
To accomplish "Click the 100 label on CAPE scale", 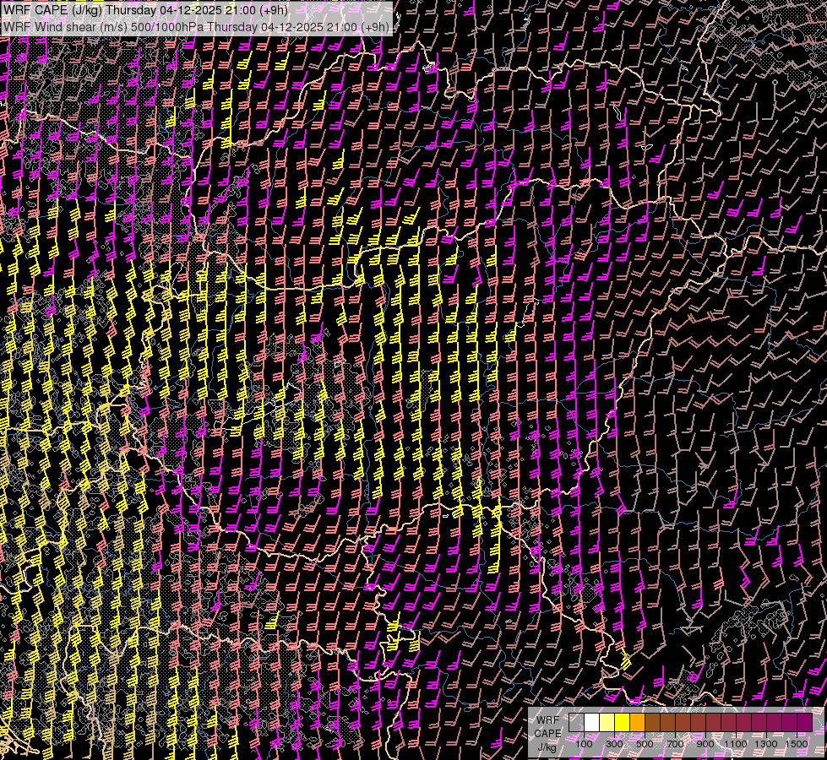I will [x=584, y=744].
